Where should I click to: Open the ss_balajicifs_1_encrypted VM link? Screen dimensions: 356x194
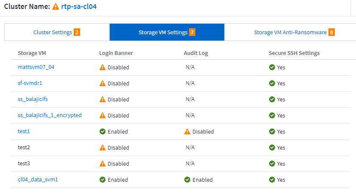(x=50, y=115)
